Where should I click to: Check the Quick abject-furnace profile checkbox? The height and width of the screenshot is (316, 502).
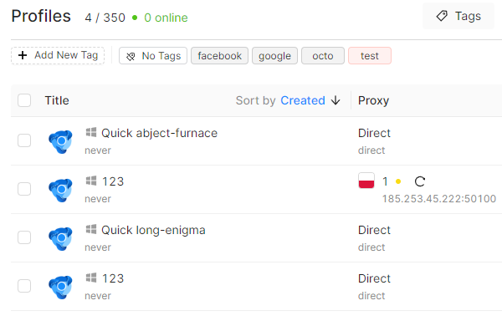point(24,140)
